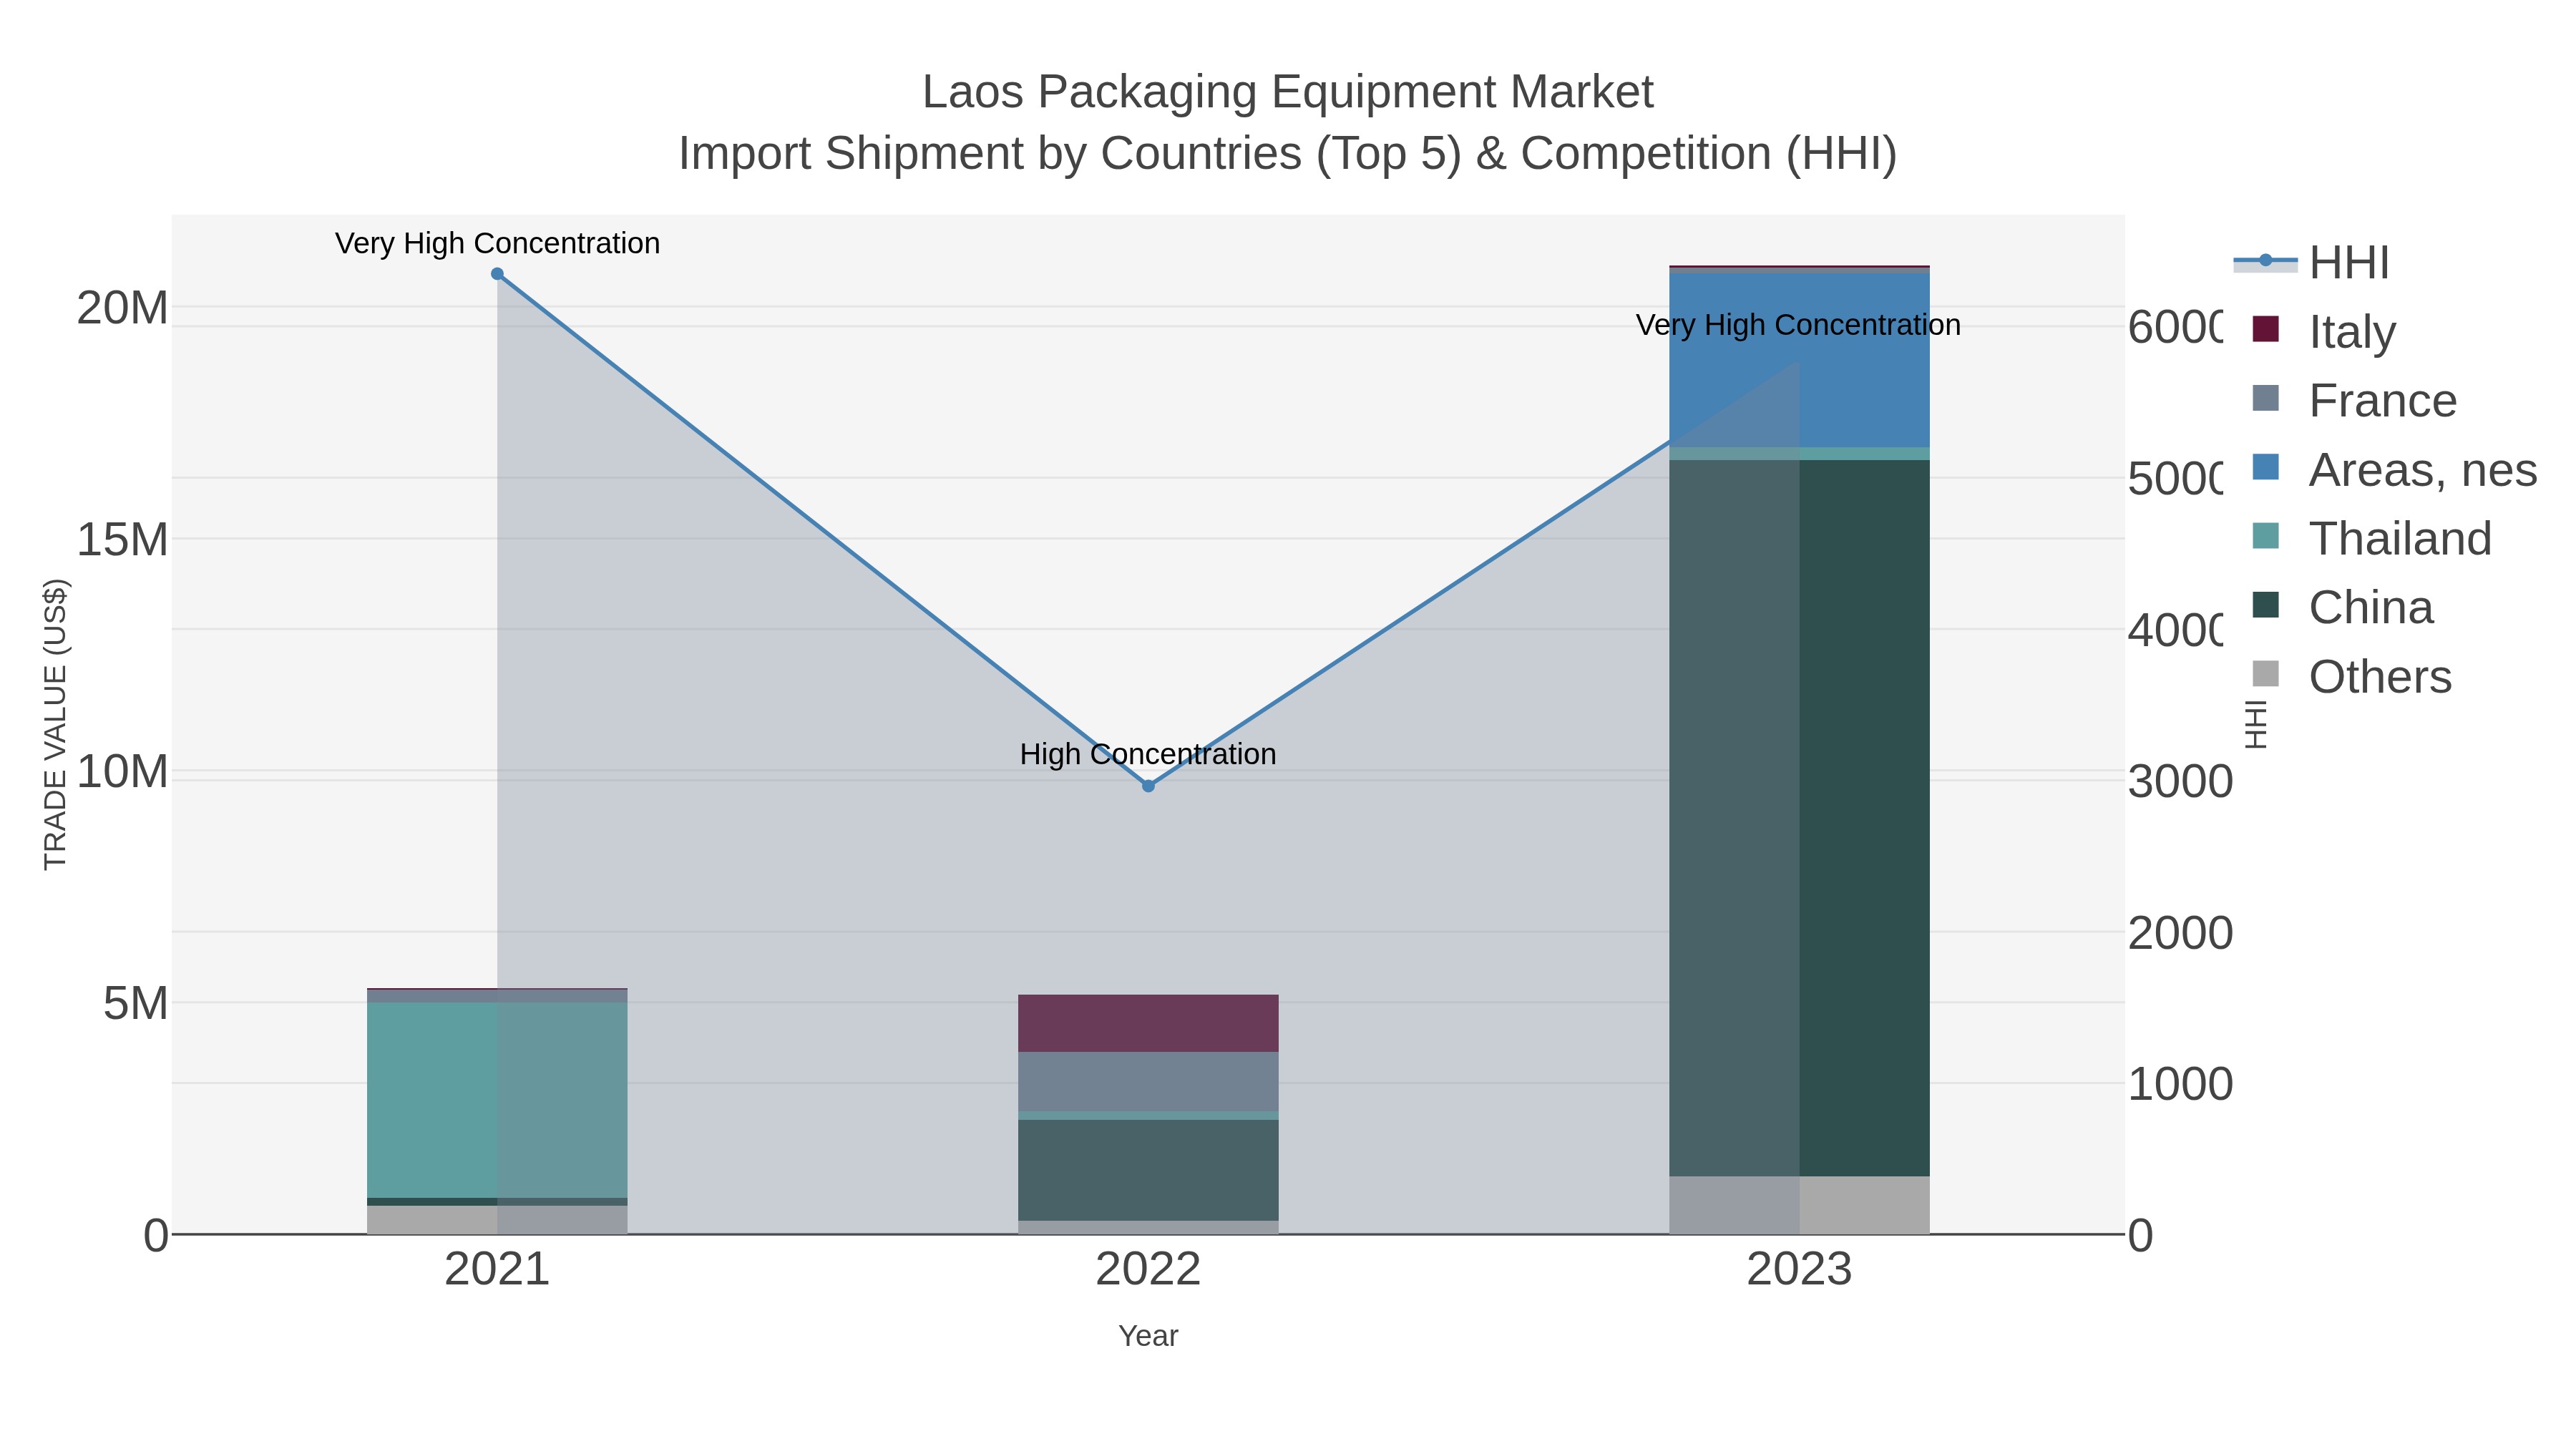Click the Others segment of 2023 bar
This screenshot has height=1449, width=2576.
tap(1799, 1205)
